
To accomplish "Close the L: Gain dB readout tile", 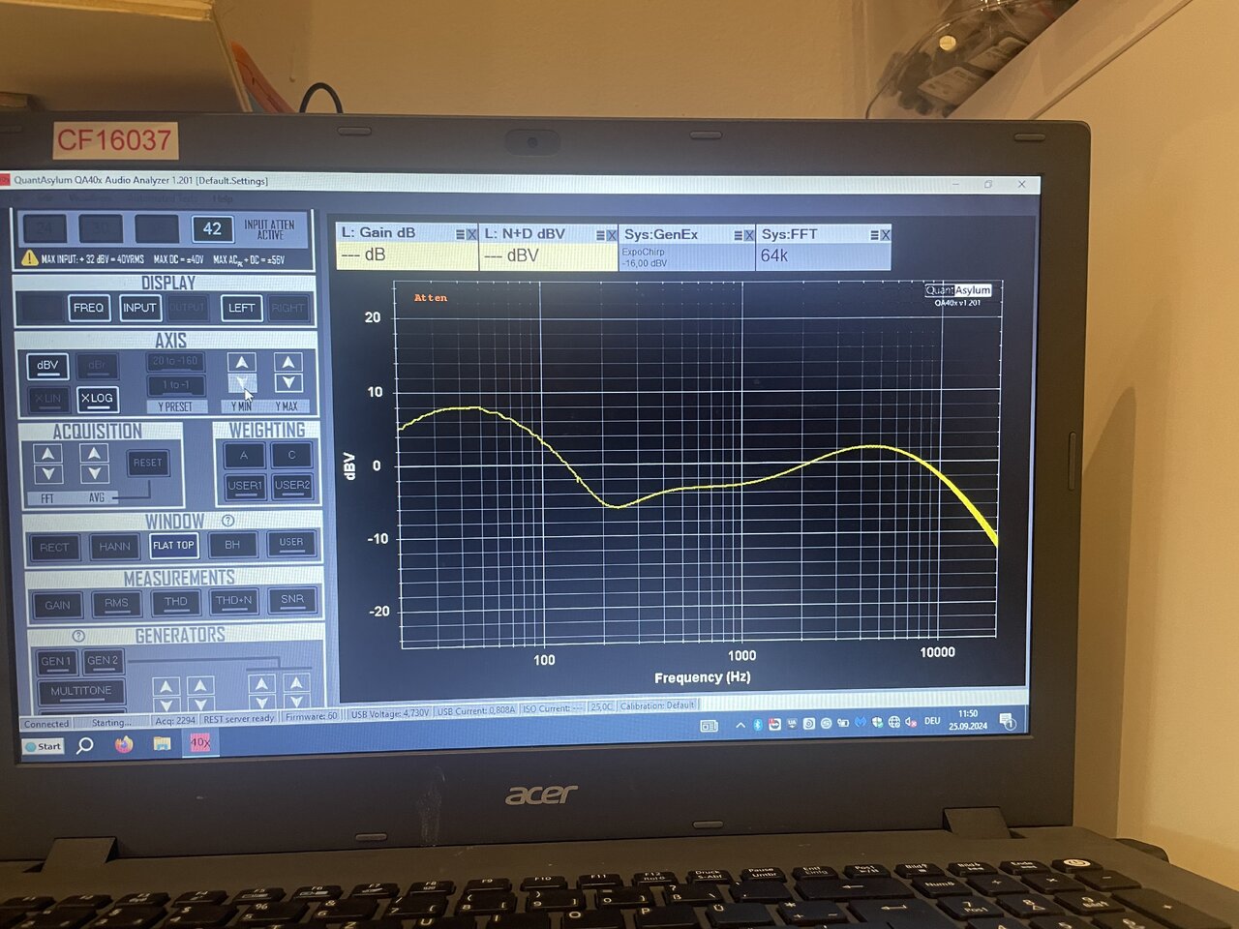I will pyautogui.click(x=472, y=234).
